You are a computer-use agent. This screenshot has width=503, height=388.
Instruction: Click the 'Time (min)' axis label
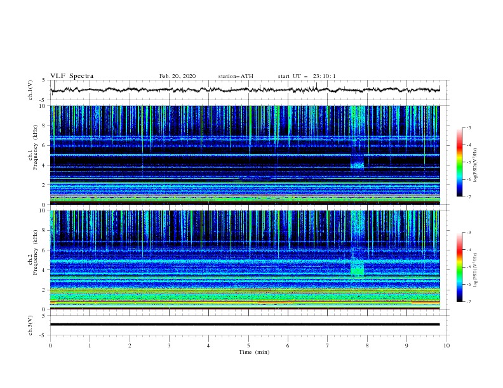[x=254, y=352]
